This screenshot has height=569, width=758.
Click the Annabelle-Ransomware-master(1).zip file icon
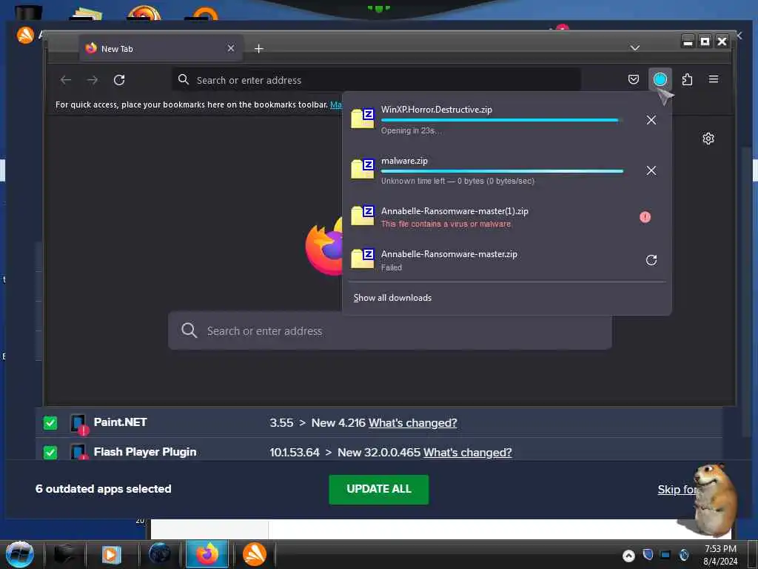363,216
